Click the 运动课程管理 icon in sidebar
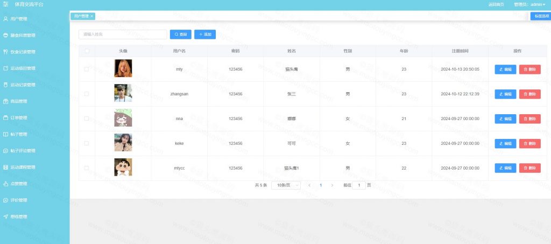 5,168
